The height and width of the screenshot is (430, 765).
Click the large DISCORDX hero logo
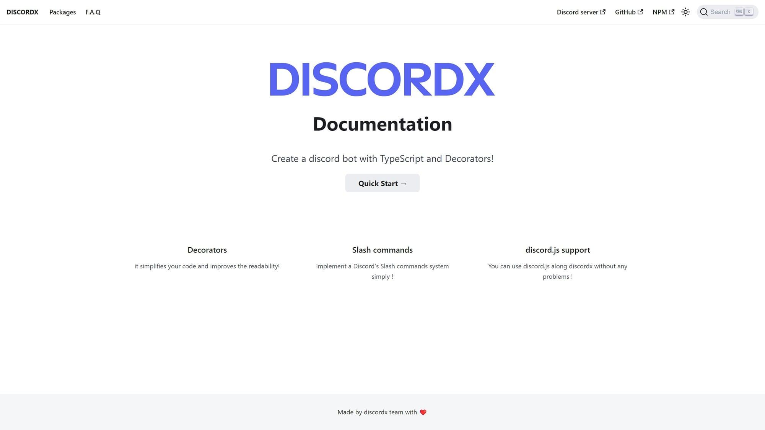click(382, 79)
